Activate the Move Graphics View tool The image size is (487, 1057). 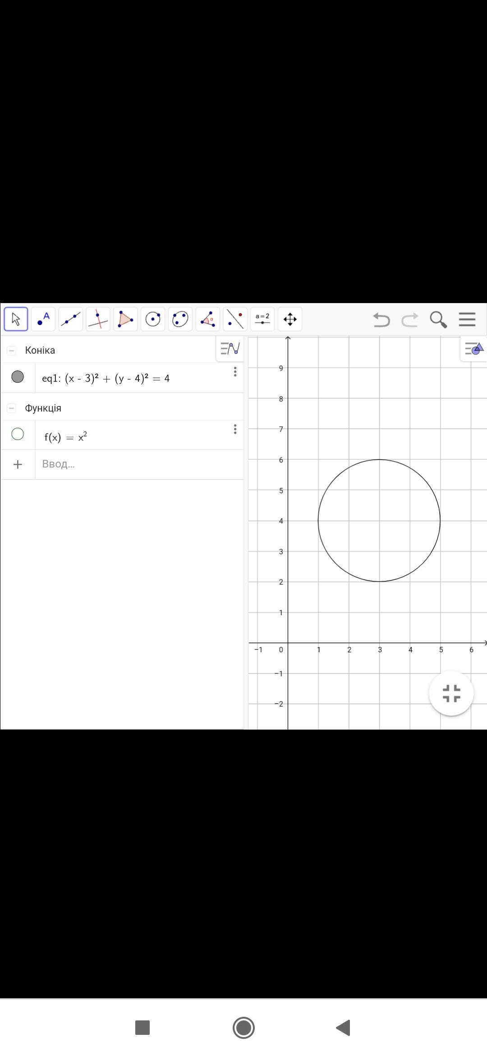click(290, 319)
